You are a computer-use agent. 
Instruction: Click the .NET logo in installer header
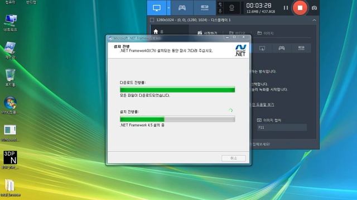coord(240,51)
